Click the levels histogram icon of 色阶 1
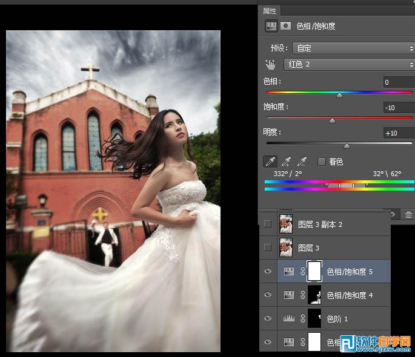 (289, 318)
